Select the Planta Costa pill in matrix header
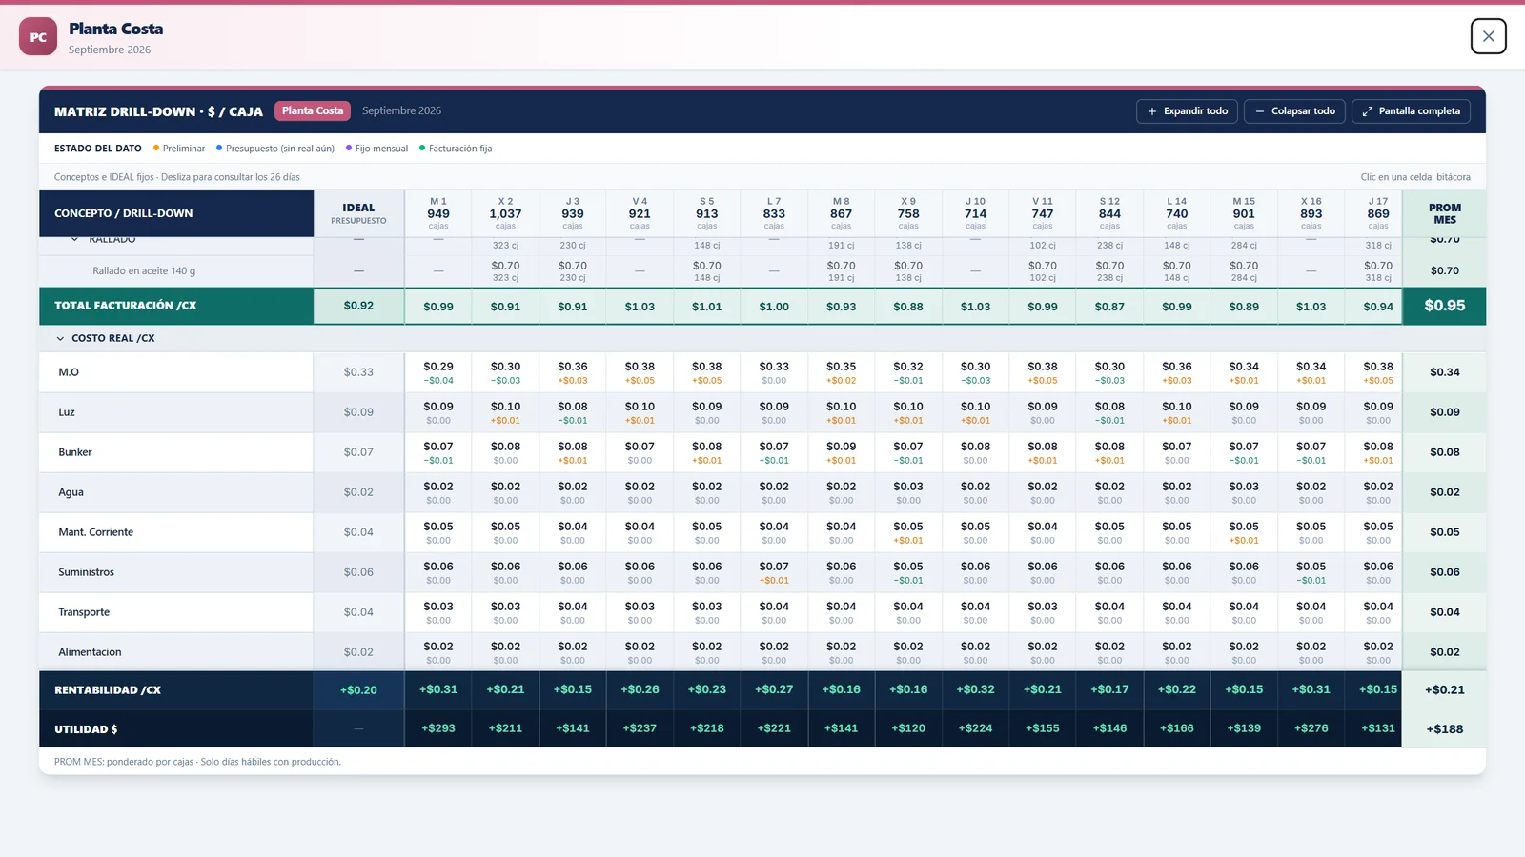The image size is (1525, 857). [x=313, y=110]
